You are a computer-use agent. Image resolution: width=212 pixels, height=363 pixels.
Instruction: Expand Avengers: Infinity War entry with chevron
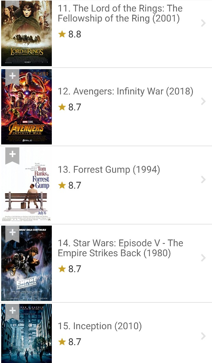pyautogui.click(x=203, y=101)
